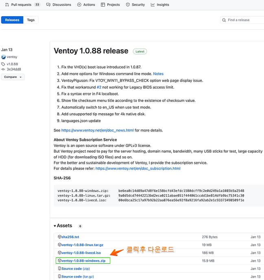Screen dimensions: 264x280
Task: Select the Releases button
Action: (x=12, y=20)
